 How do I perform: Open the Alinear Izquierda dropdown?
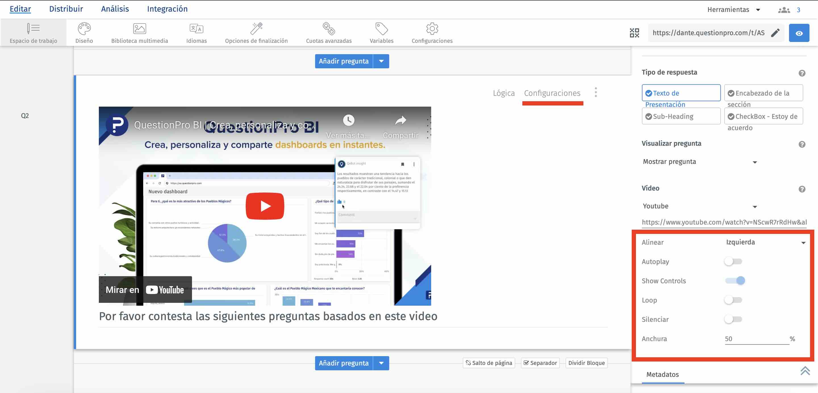pyautogui.click(x=766, y=242)
